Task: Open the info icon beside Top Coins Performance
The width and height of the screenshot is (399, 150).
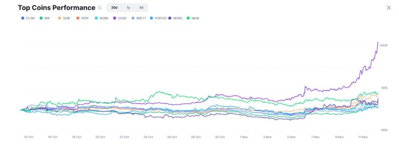Action: coord(100,8)
